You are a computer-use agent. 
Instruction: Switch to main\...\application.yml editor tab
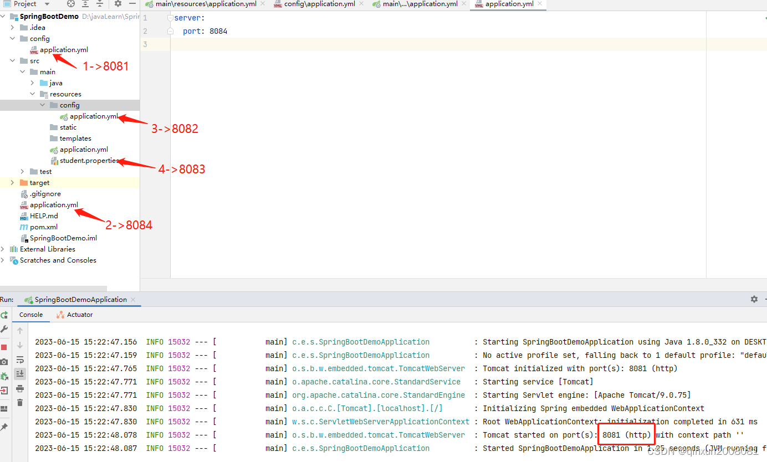pos(420,4)
